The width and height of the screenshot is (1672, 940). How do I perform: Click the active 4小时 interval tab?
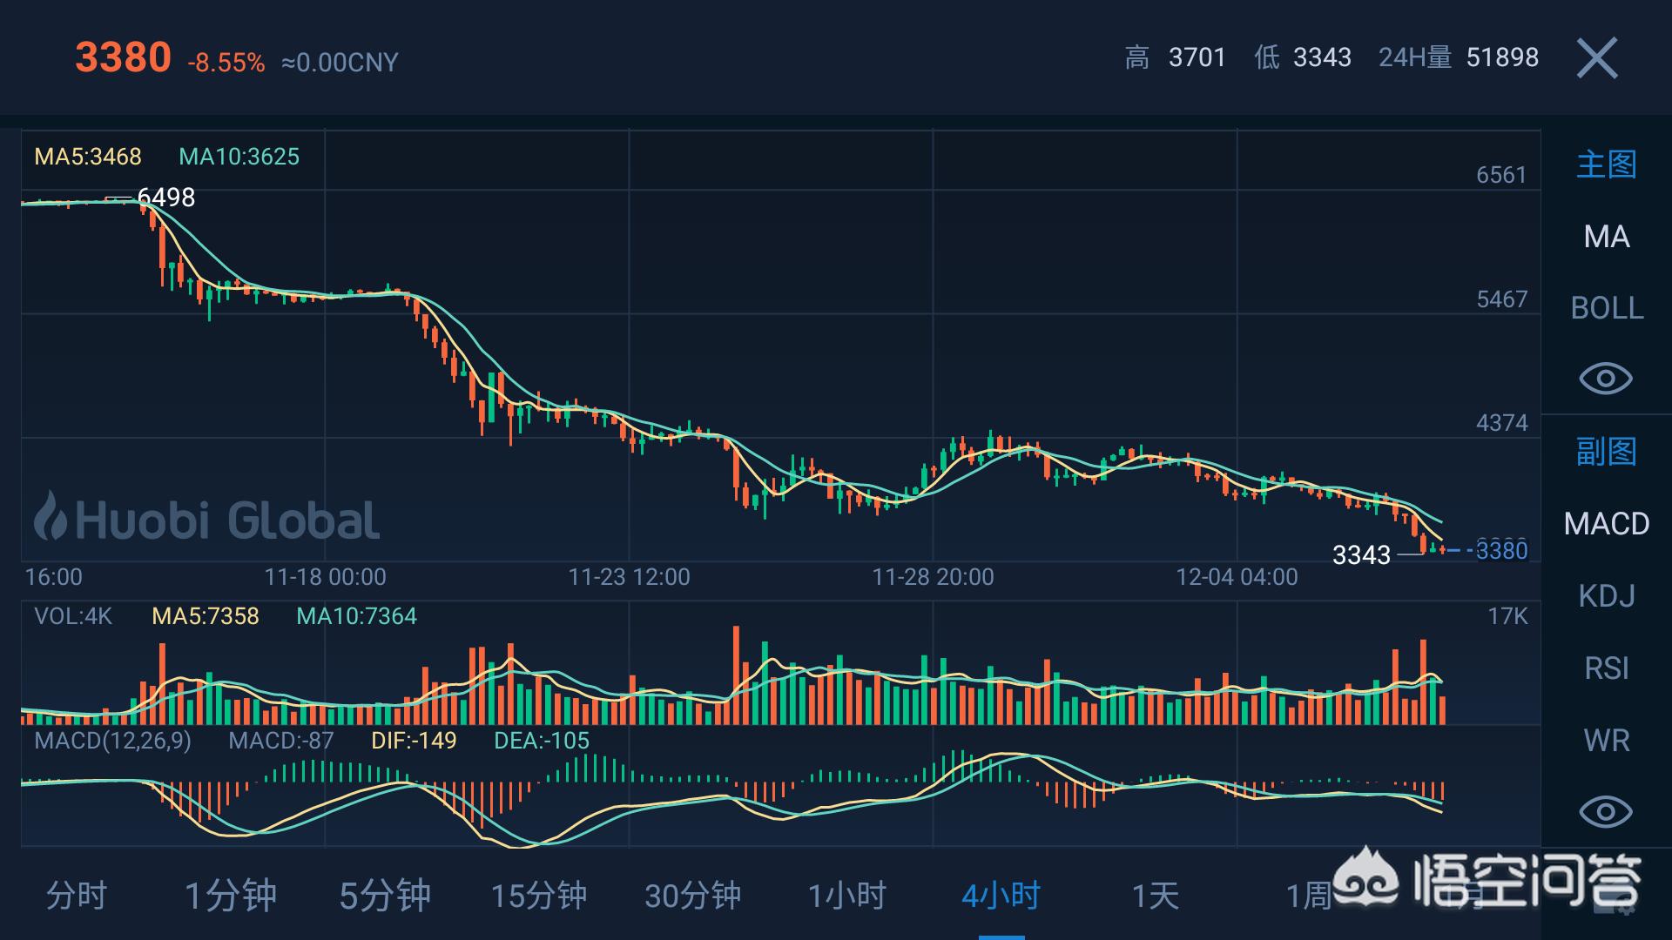(x=1001, y=895)
